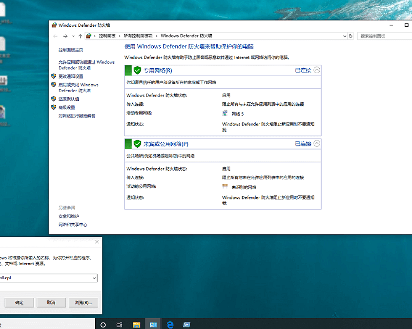Click the up-one-level arrow button

click(80, 36)
